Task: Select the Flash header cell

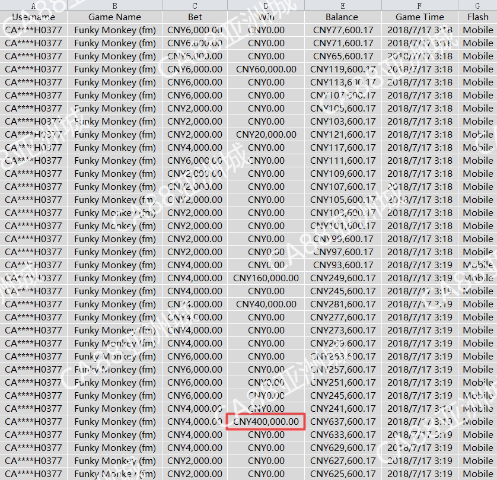Action: pos(477,17)
